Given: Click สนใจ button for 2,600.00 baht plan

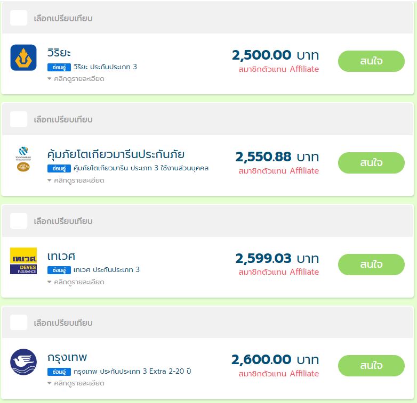Looking at the screenshot, I should click(371, 366).
